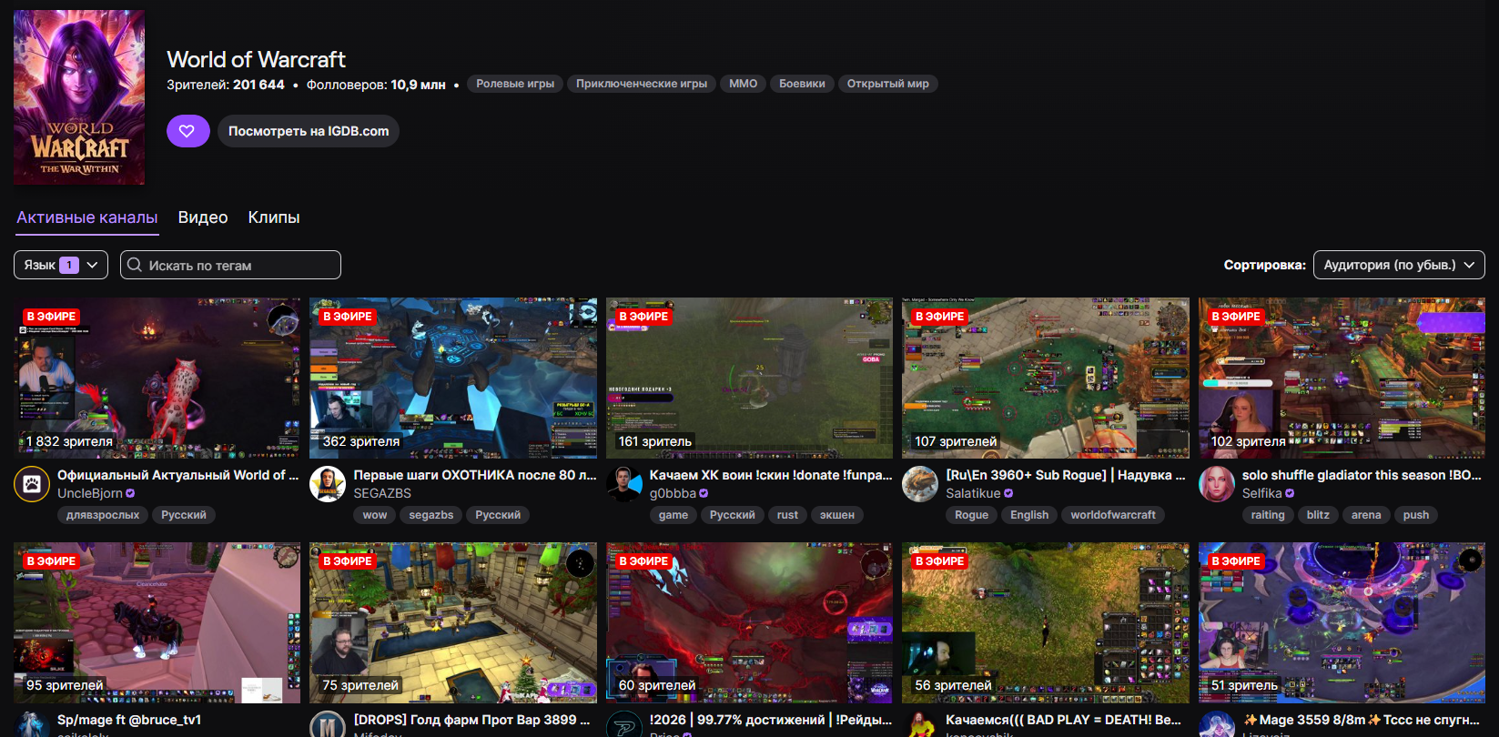
Task: Open stream thumbnail with 56 зрителей
Action: pos(1046,622)
